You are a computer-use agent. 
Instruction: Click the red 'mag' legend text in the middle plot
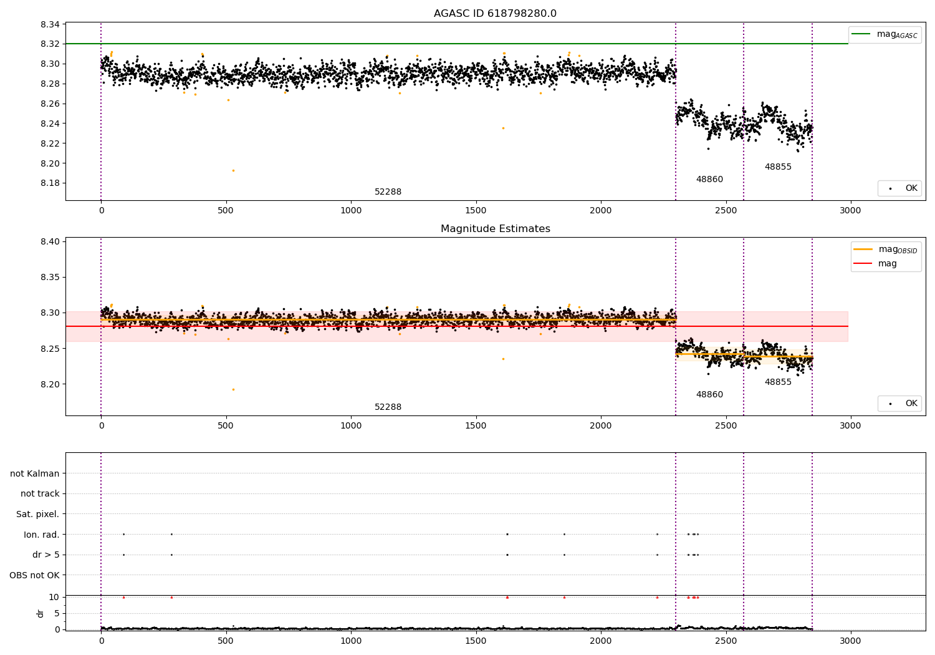coord(888,264)
